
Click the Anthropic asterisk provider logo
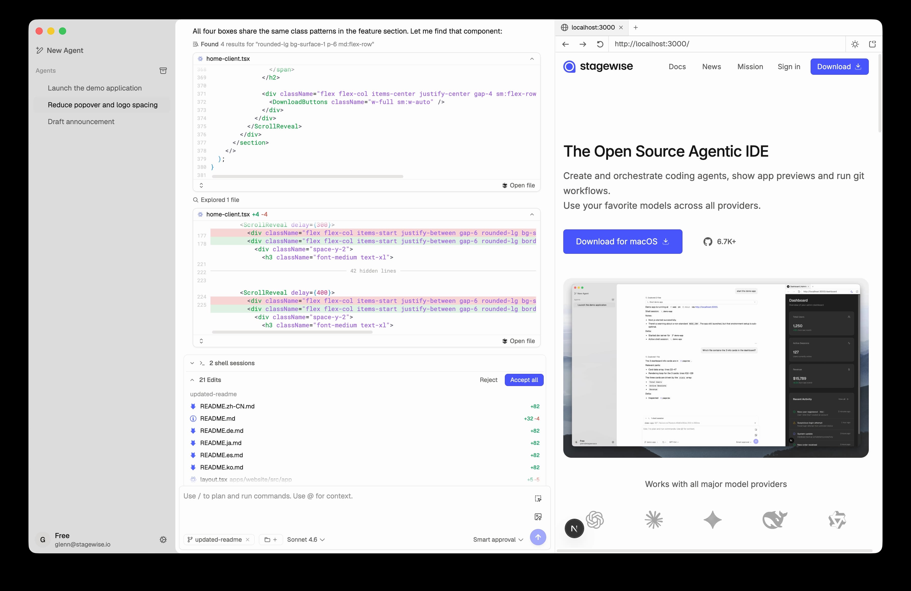(x=654, y=520)
